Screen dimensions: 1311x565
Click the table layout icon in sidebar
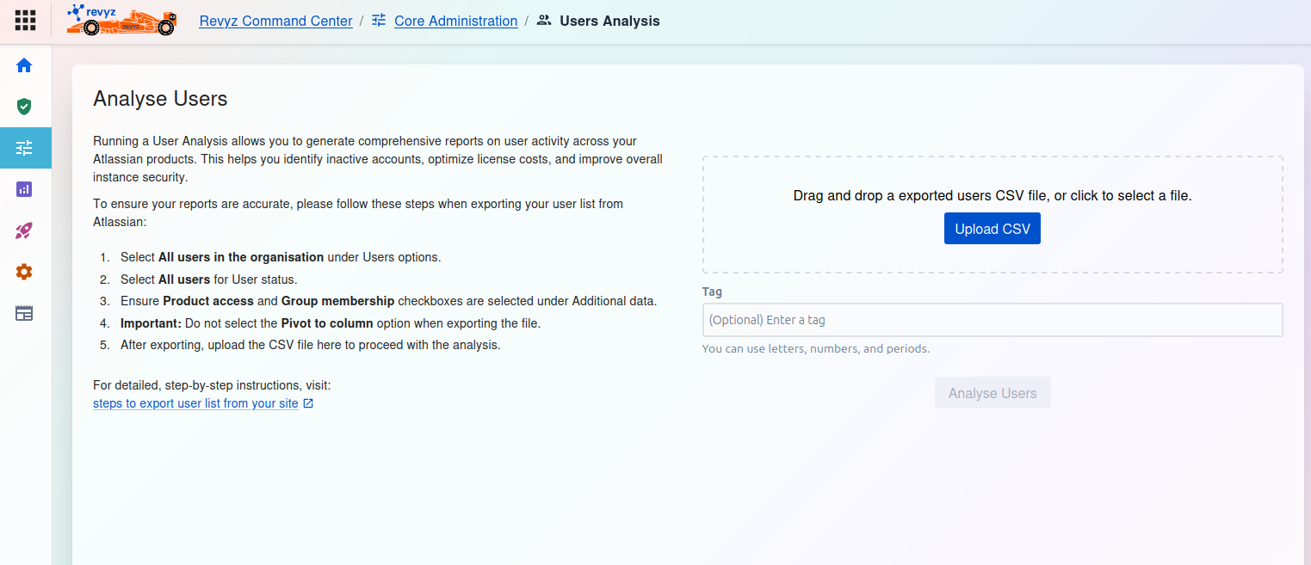pos(24,313)
